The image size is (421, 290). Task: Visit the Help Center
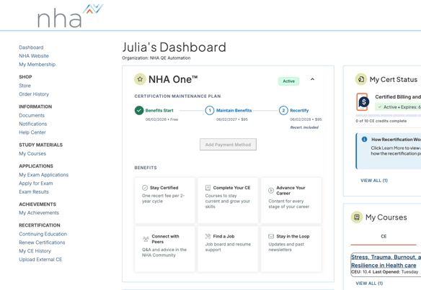click(x=32, y=132)
